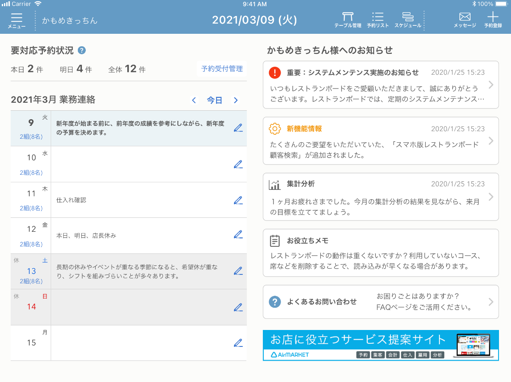The height and width of the screenshot is (382, 511).
Task: Select the 本日 2 件 count
Action: 27,69
